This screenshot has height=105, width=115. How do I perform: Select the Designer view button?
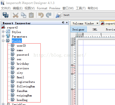tap(79, 29)
